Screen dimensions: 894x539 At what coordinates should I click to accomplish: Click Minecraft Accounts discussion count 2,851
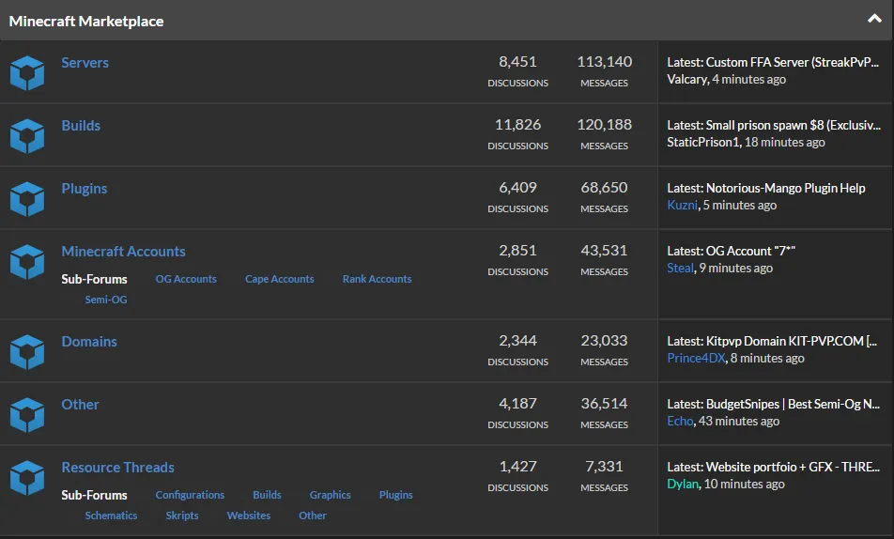(x=517, y=251)
